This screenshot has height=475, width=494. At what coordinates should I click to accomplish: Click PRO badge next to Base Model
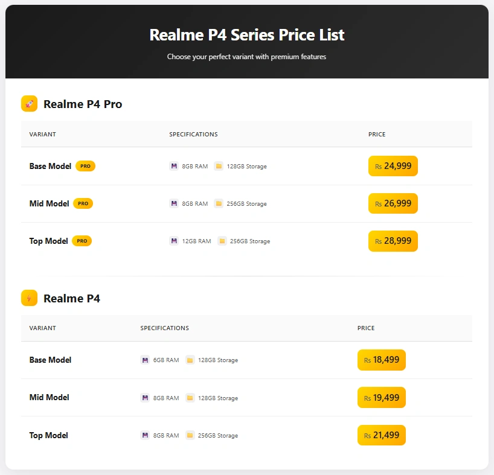point(85,166)
